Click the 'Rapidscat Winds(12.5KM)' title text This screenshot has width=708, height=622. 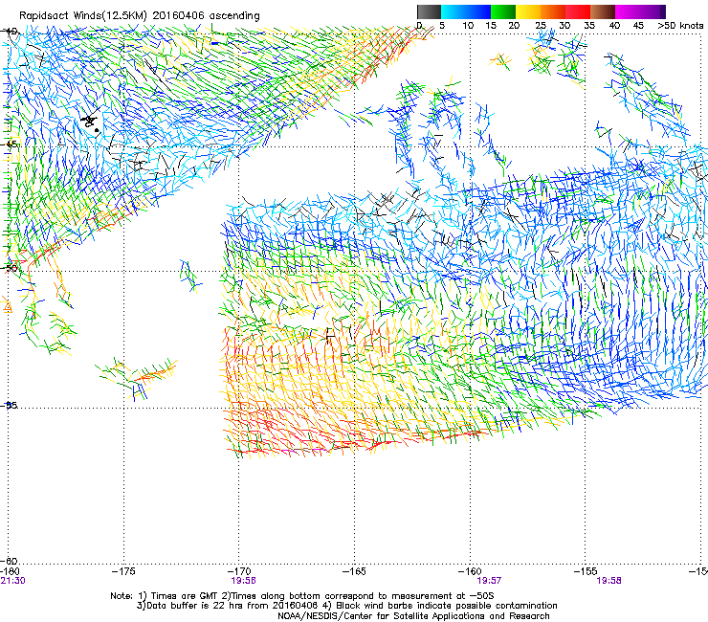[x=83, y=16]
